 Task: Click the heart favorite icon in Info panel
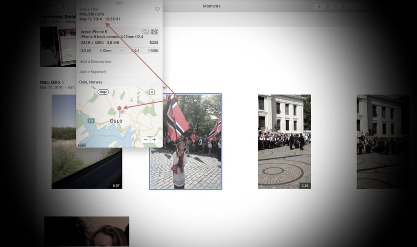(x=158, y=9)
